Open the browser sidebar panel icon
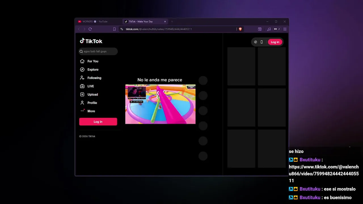363x204 pixels. coord(259,29)
